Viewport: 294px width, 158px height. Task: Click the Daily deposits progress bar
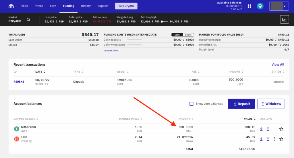click(134, 40)
